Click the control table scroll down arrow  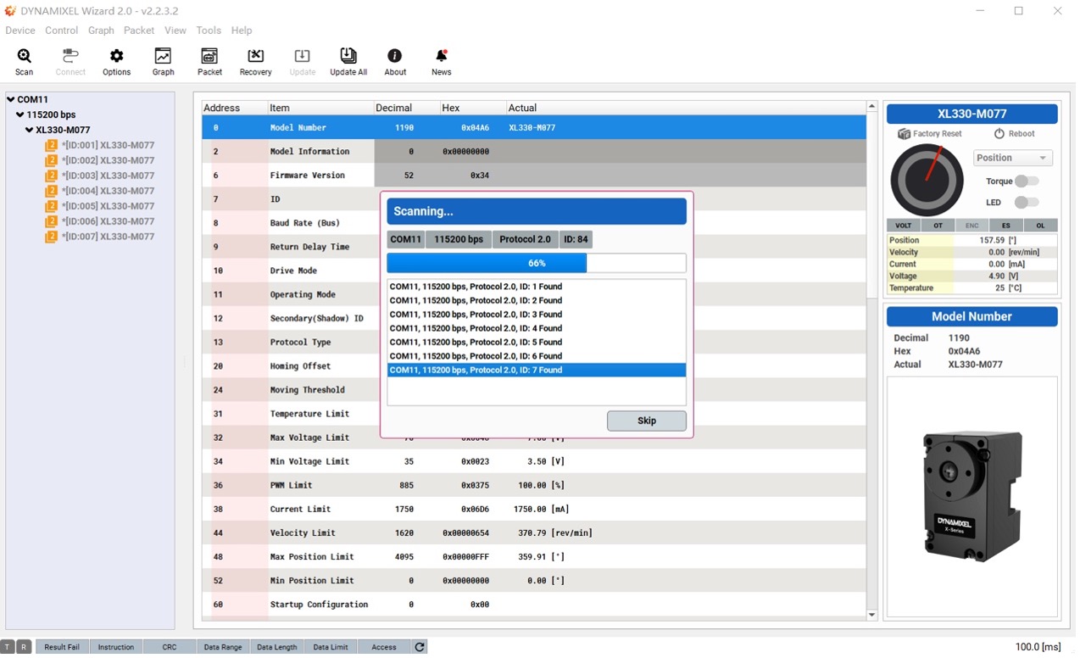tap(871, 615)
